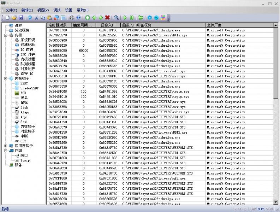Click NUM indicator in status bar

tap(261, 209)
